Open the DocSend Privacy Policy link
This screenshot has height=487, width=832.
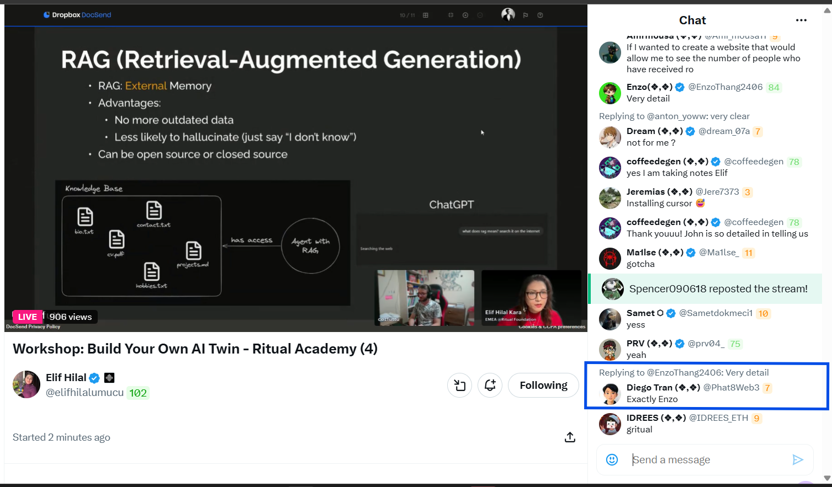coord(33,327)
